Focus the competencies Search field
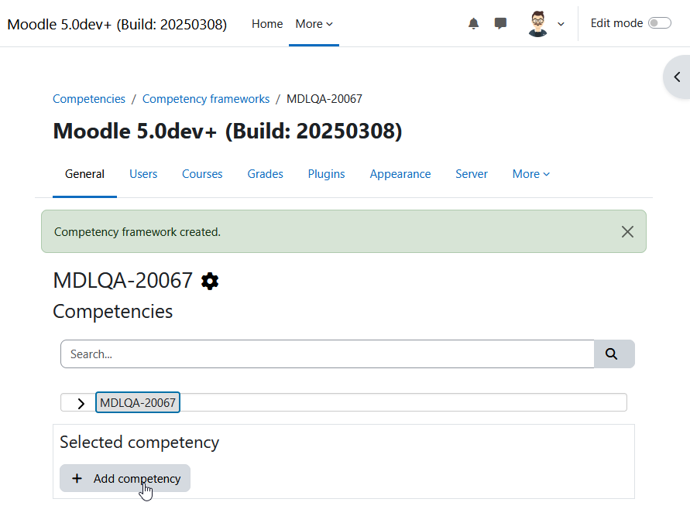Viewport: 690px width, 516px height. tap(328, 354)
